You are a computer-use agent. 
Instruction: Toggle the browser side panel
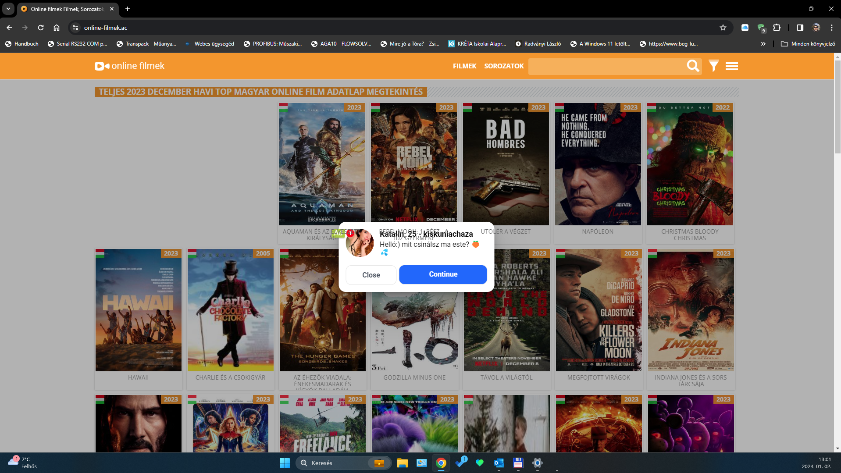[800, 28]
